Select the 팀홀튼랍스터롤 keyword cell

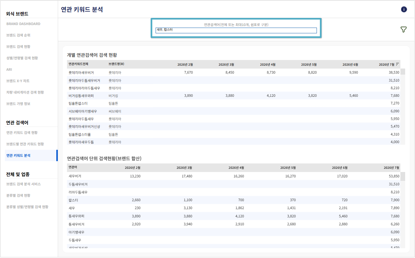click(79, 134)
